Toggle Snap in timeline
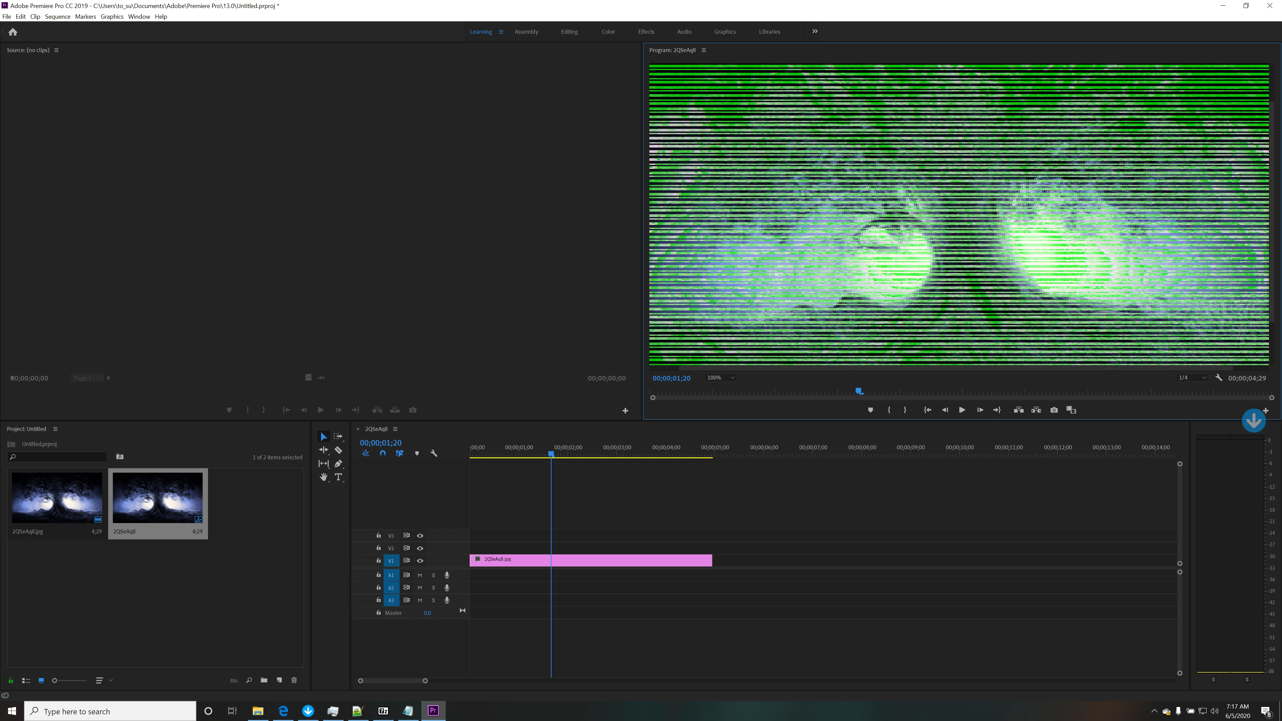This screenshot has width=1282, height=721. pyautogui.click(x=382, y=453)
